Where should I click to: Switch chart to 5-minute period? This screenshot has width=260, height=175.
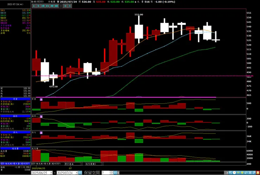click(38, 6)
